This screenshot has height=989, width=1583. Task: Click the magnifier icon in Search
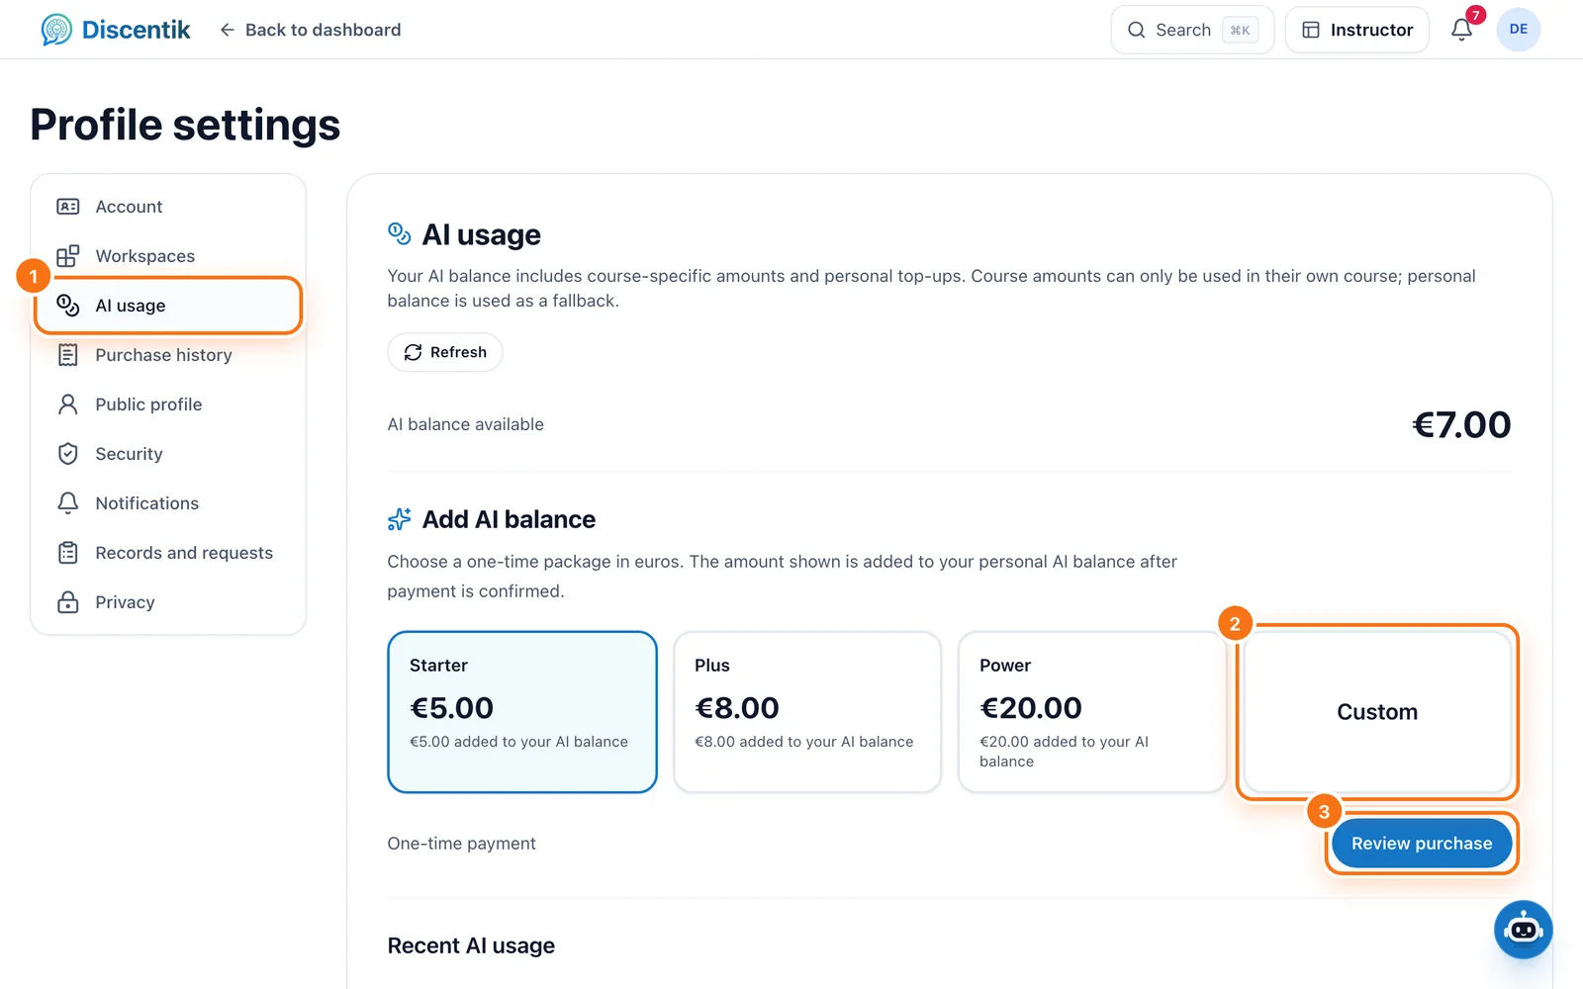tap(1137, 30)
